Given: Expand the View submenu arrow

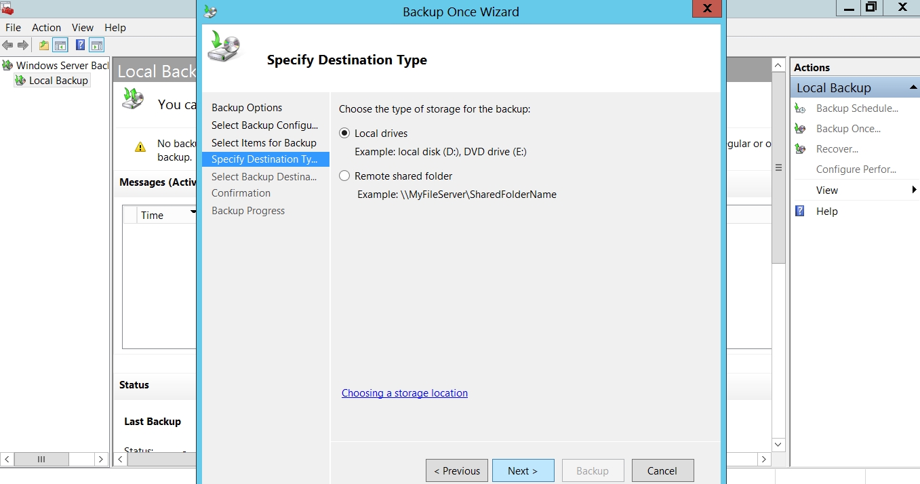Looking at the screenshot, I should 914,190.
